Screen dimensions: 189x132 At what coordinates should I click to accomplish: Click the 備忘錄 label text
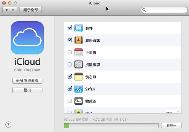pyautogui.click(x=91, y=77)
